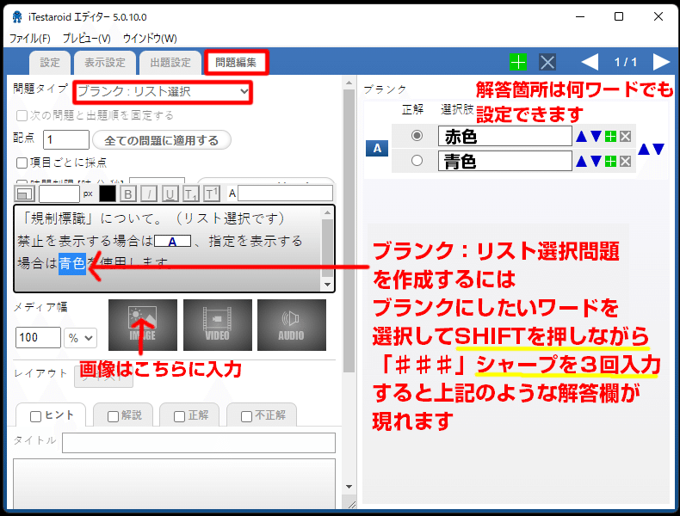This screenshot has height=516, width=680.
Task: Click the left panel scrollbar up arrow
Action: [x=349, y=83]
